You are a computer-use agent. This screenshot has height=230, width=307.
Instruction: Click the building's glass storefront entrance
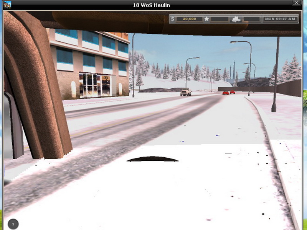[x=94, y=85]
